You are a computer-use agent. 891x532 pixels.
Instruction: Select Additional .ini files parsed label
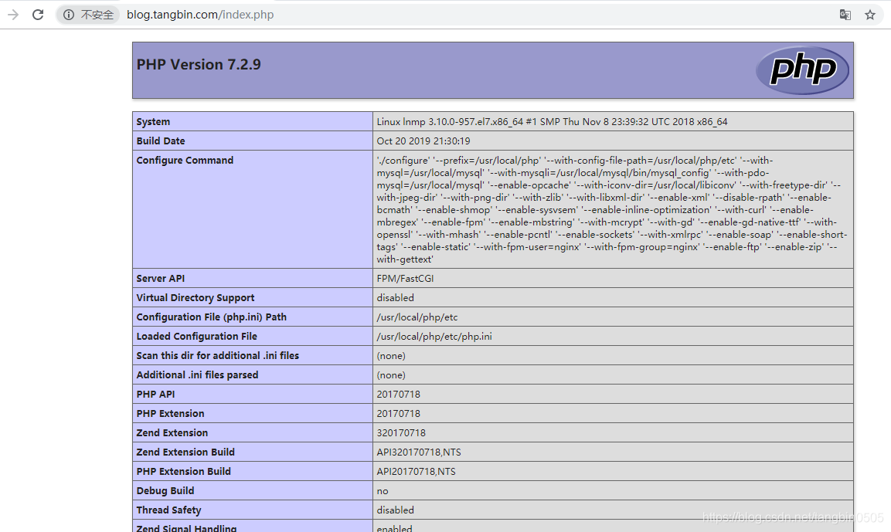coord(197,374)
